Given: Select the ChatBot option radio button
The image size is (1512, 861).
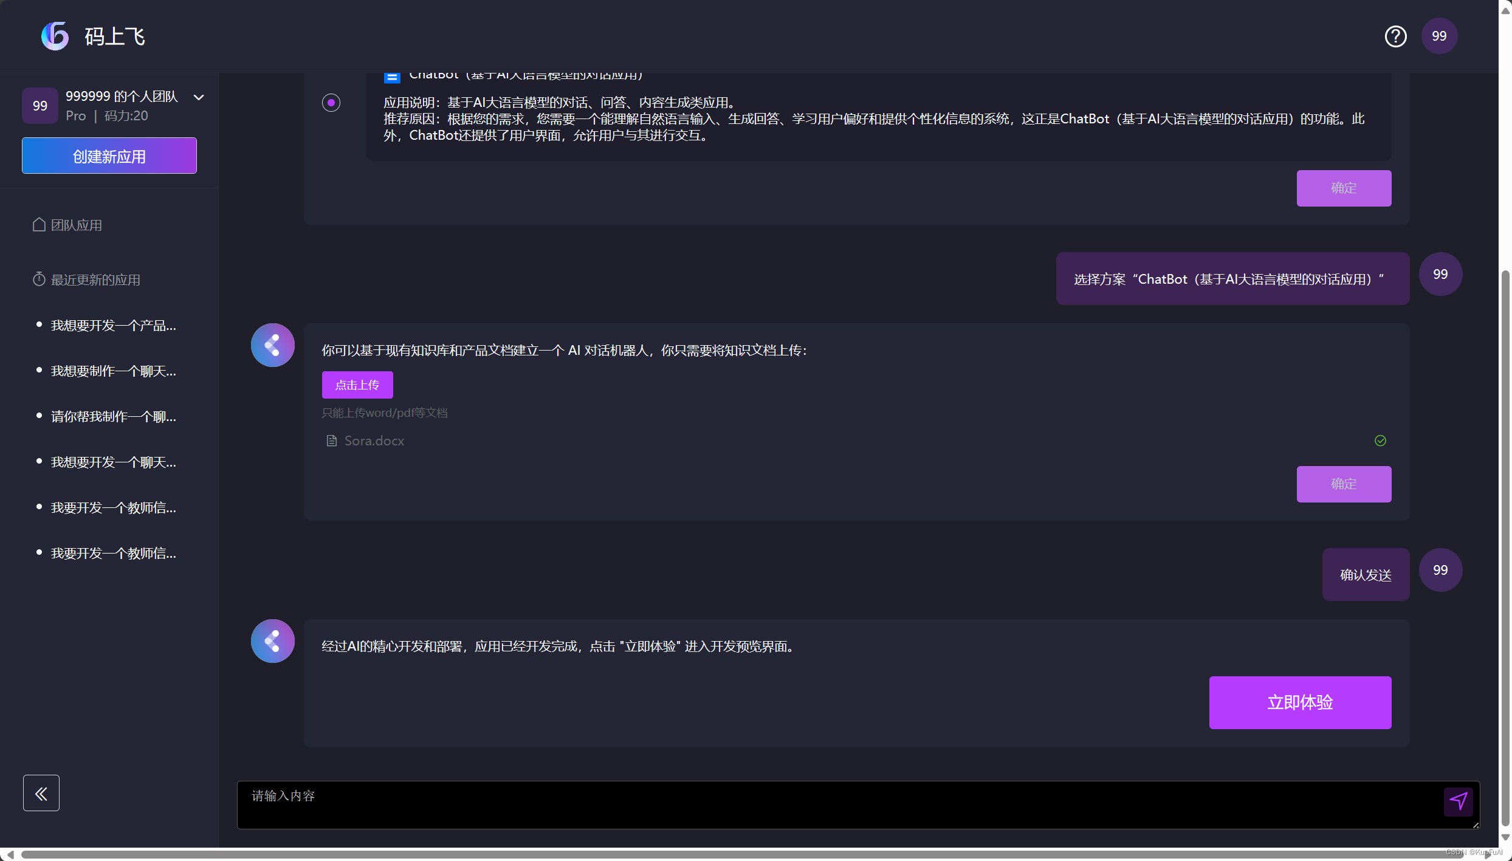Looking at the screenshot, I should pos(331,103).
